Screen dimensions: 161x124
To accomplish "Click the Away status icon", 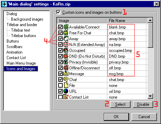I will pyautogui.click(x=66, y=39).
